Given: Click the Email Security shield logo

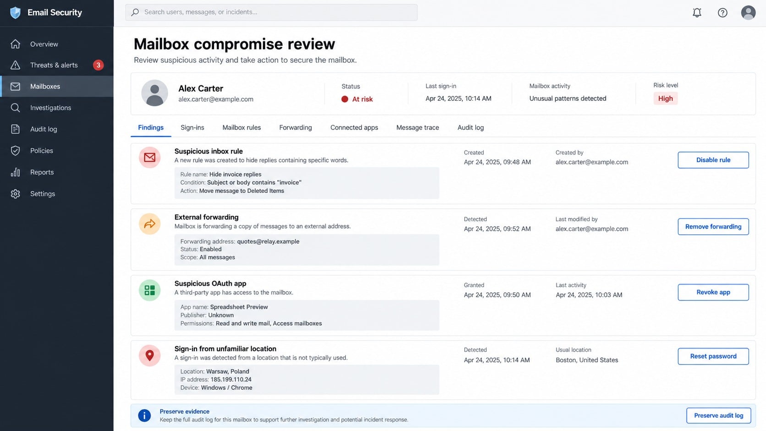Looking at the screenshot, I should tap(15, 13).
